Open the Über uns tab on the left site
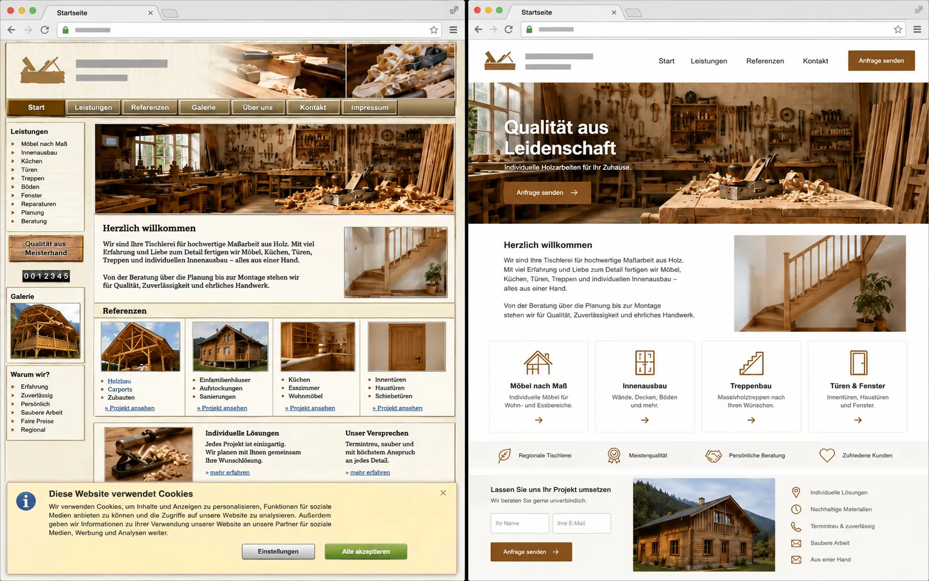 coord(258,107)
